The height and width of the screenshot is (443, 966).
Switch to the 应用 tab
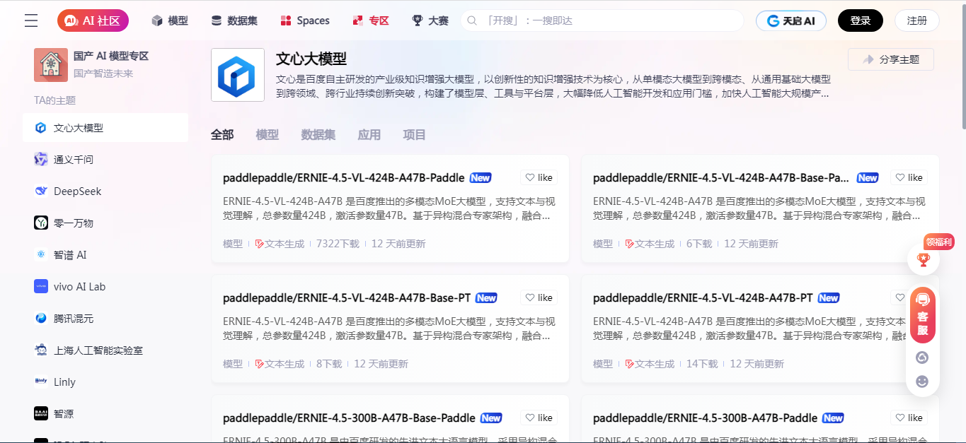tap(369, 135)
